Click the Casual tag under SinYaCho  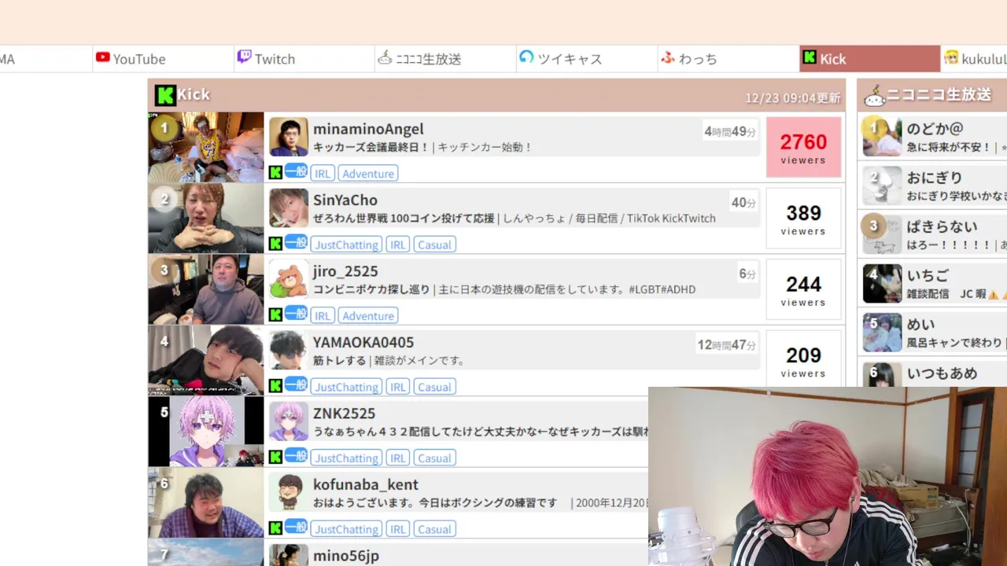coord(435,244)
